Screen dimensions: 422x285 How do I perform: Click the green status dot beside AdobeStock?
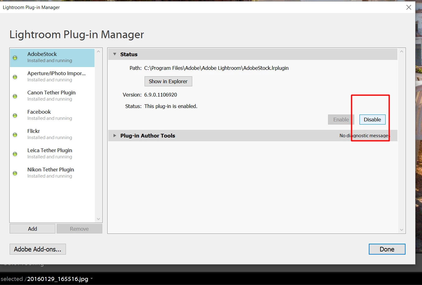pyautogui.click(x=15, y=58)
